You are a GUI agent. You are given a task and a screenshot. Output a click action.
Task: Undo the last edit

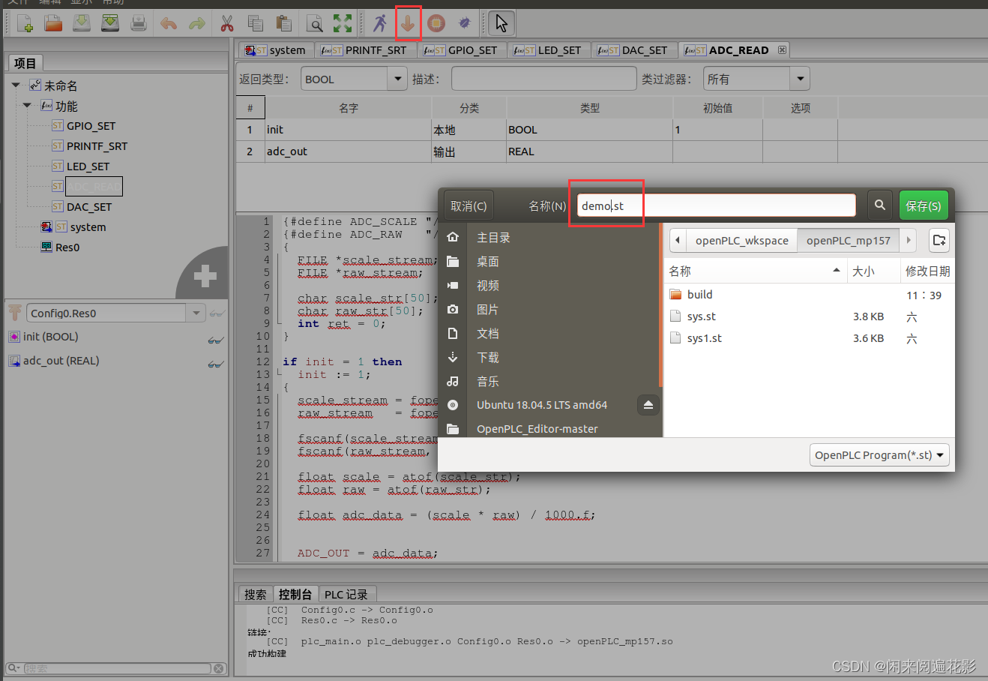168,23
